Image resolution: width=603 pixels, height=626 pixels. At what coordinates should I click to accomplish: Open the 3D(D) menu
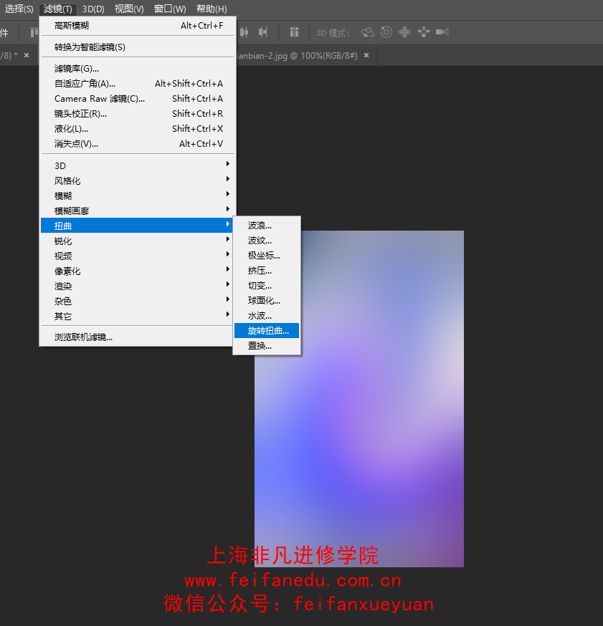(93, 9)
